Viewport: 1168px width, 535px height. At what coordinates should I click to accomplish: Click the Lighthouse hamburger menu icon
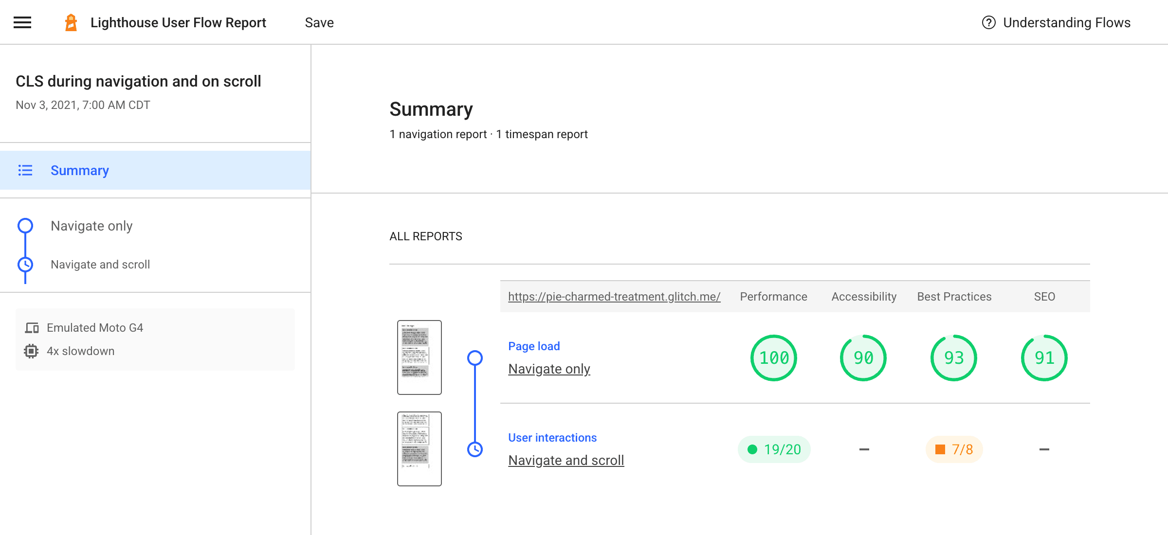click(22, 21)
